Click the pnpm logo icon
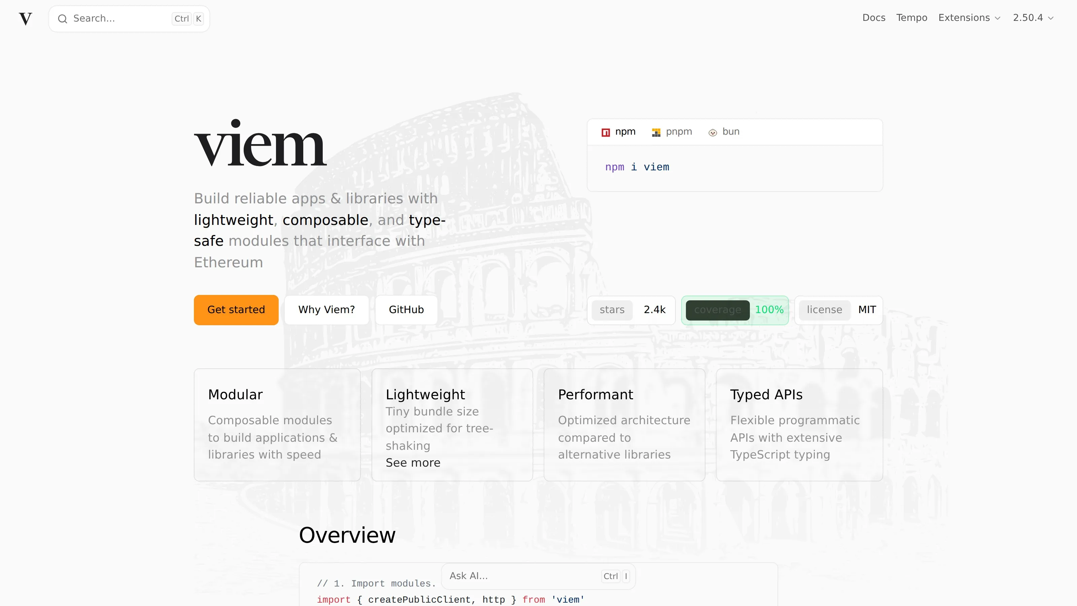1077x606 pixels. [656, 133]
